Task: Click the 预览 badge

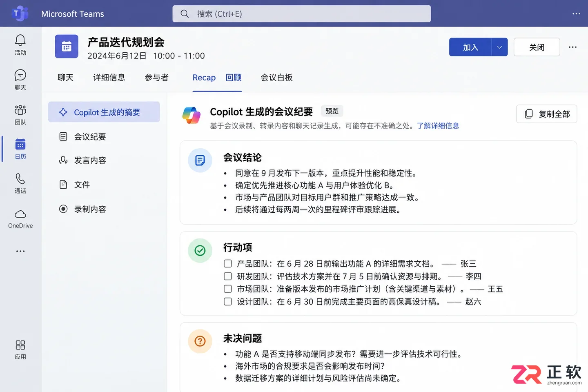Action: (332, 111)
